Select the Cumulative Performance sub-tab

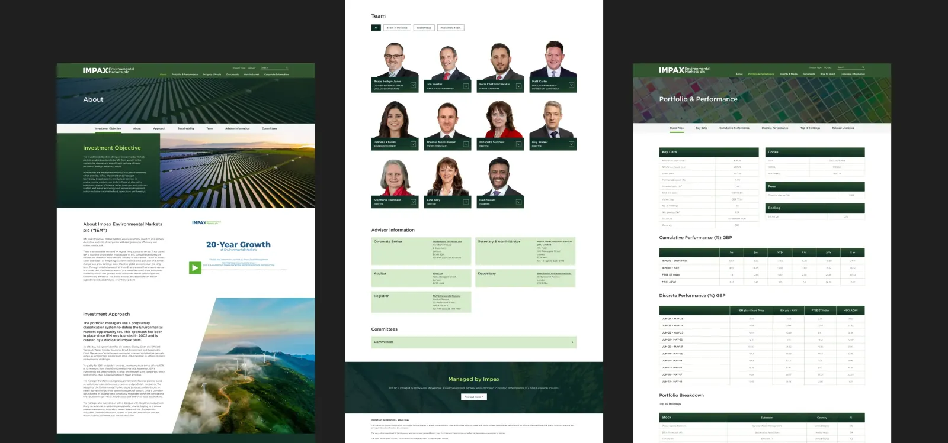click(x=734, y=128)
